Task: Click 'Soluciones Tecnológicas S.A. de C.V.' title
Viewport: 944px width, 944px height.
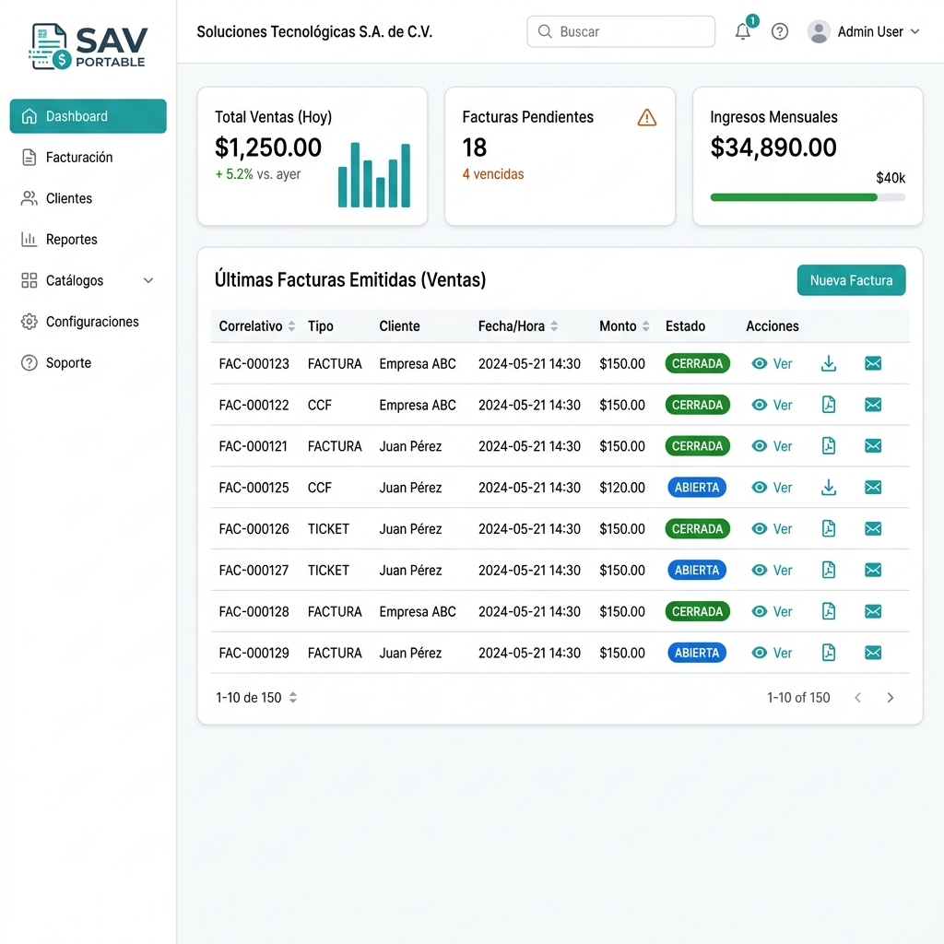Action: (x=314, y=32)
